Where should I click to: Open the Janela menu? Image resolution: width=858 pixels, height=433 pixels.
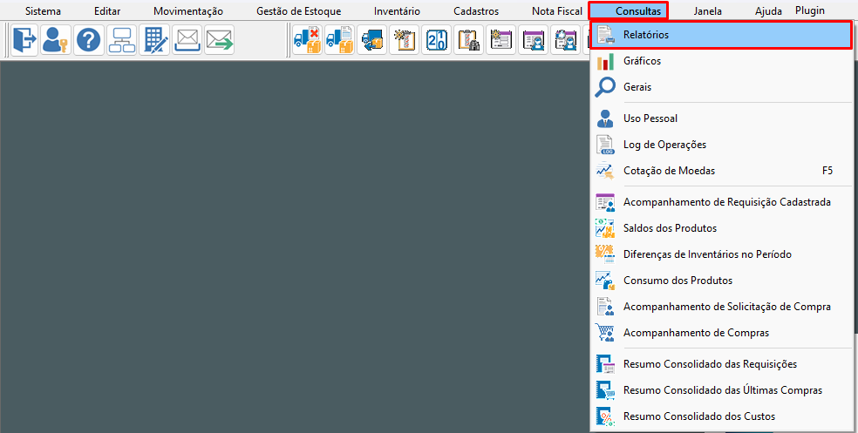coord(707,11)
